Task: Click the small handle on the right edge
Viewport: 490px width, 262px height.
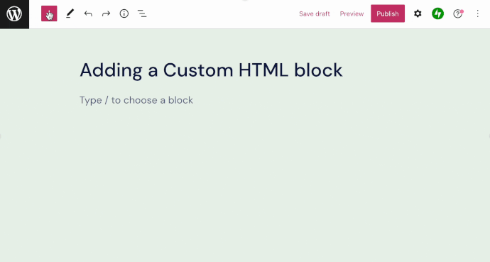Action: [489, 136]
